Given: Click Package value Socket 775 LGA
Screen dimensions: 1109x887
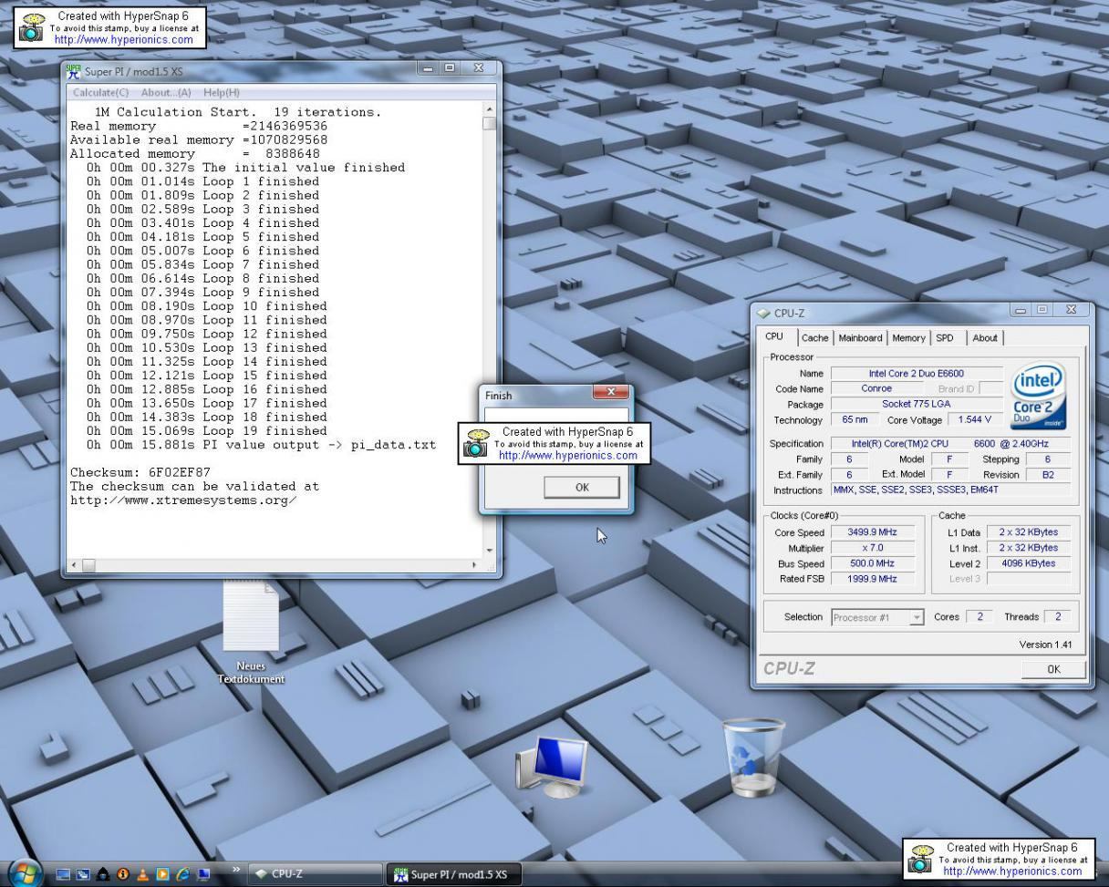Looking at the screenshot, I should click(916, 405).
